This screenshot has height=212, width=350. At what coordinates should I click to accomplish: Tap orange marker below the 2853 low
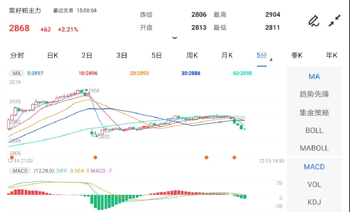pos(95,157)
